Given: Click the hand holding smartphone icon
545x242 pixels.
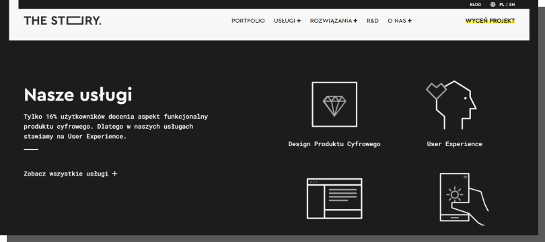Looking at the screenshot, I should (464, 199).
